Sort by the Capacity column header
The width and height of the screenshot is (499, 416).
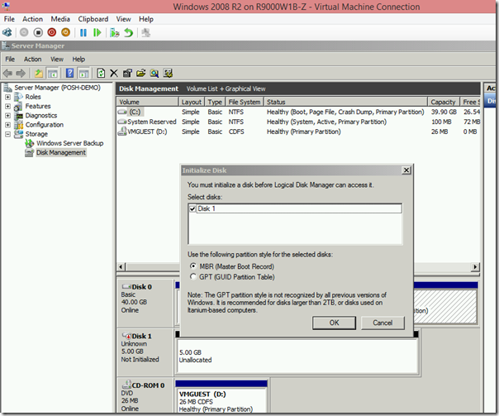coord(444,102)
